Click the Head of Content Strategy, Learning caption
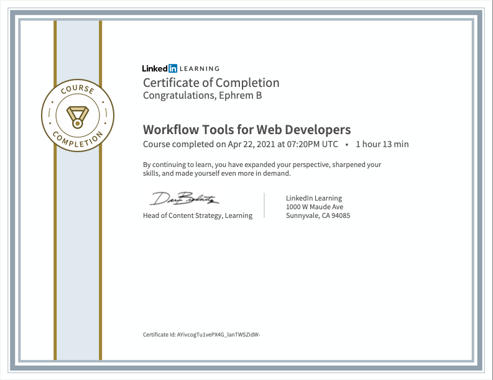Screen dimensions: 493x380 tap(198, 215)
